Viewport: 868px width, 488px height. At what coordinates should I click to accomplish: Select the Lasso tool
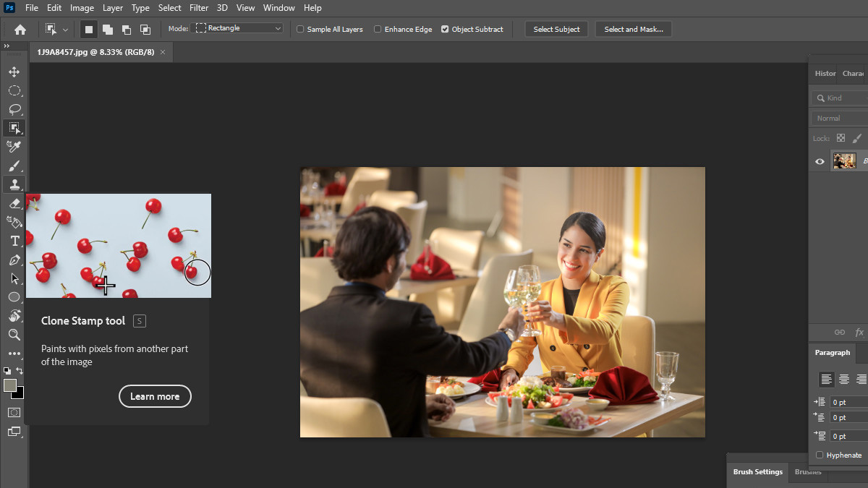tap(14, 109)
